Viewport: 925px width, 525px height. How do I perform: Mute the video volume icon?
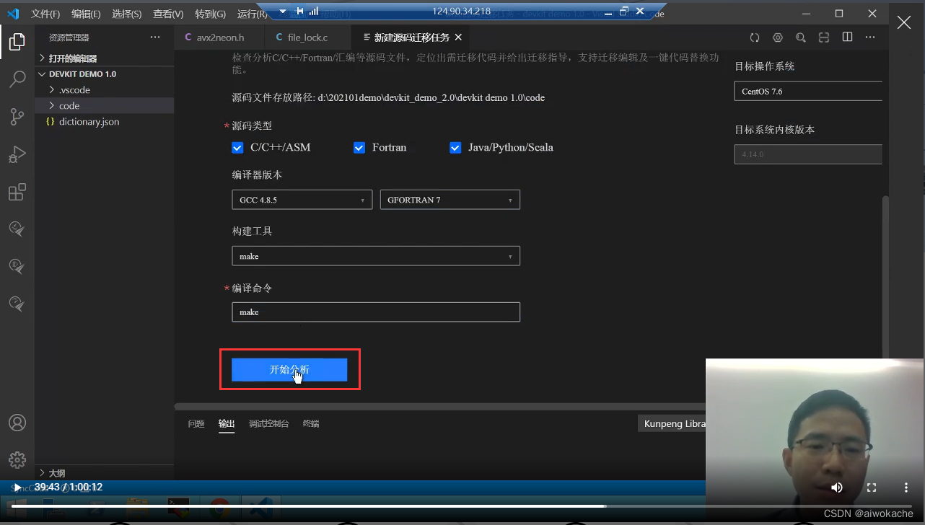pyautogui.click(x=837, y=487)
